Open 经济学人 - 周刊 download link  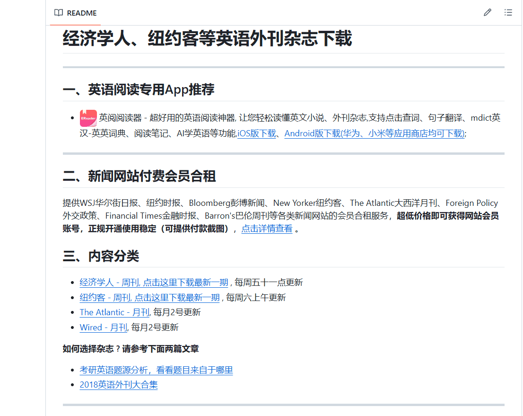(x=154, y=283)
